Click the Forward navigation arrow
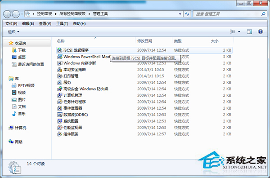 (16, 14)
